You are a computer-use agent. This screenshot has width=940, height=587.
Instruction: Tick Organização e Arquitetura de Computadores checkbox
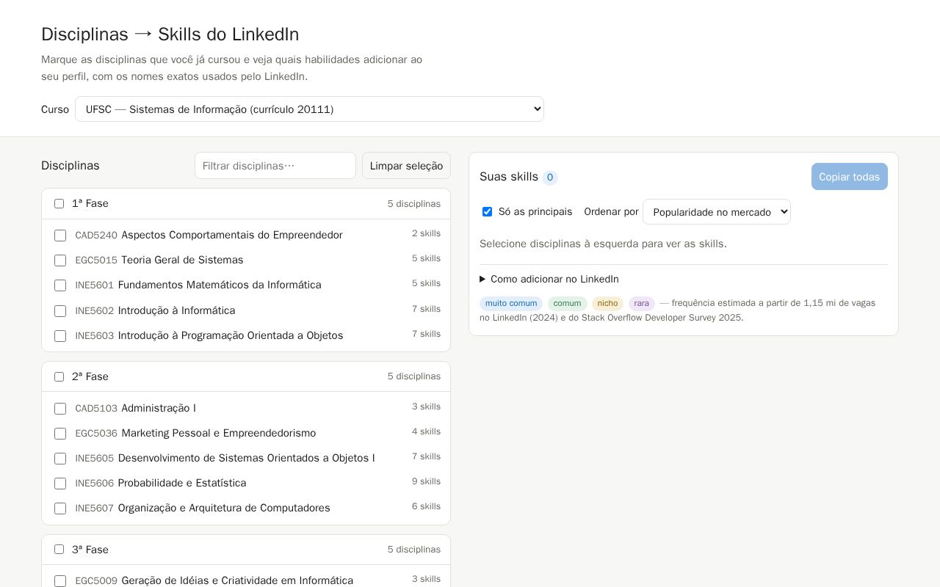tap(60, 508)
